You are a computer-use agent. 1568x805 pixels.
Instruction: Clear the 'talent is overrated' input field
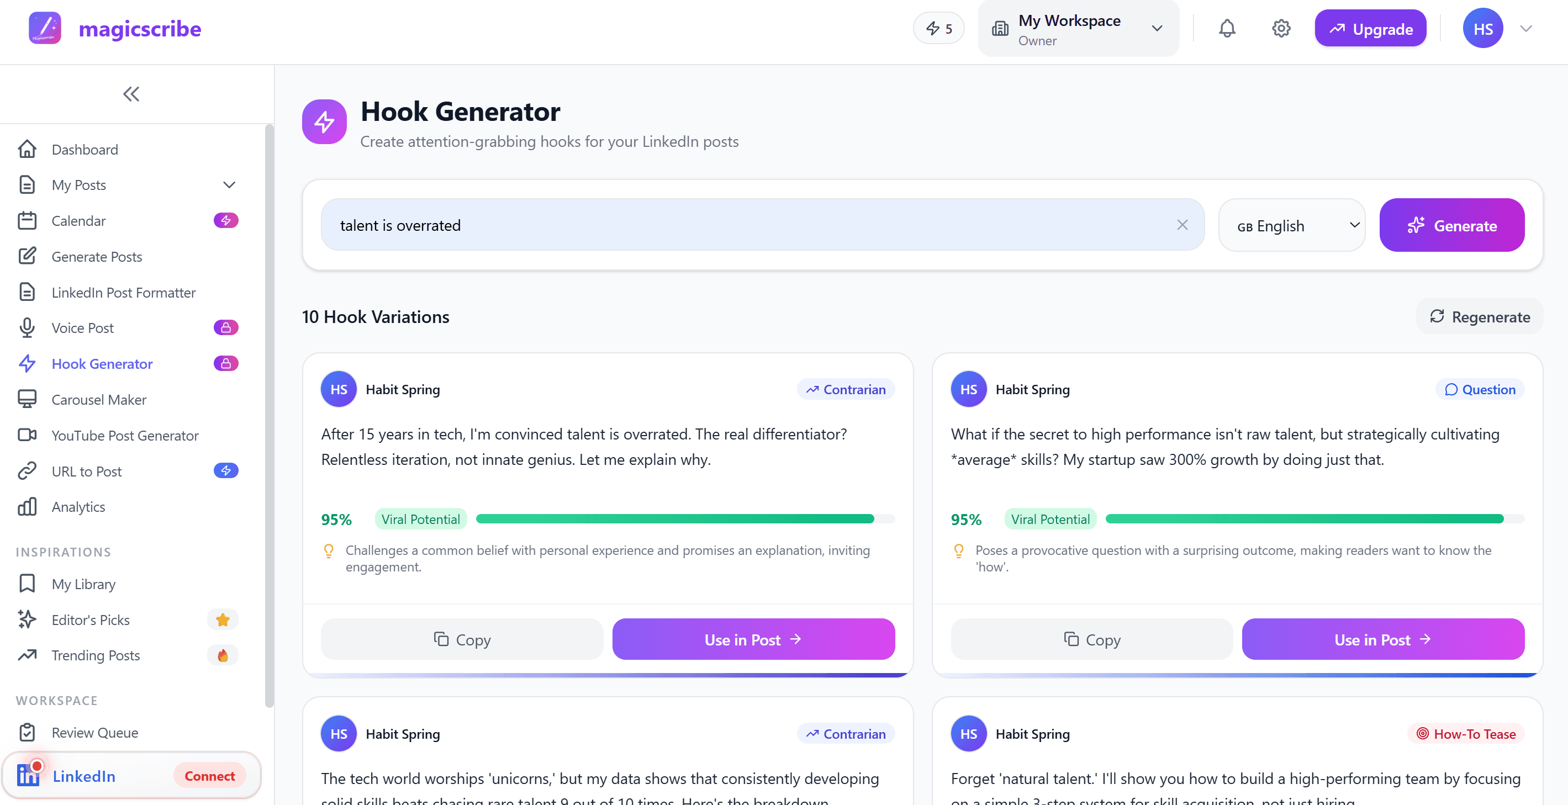pos(1182,225)
